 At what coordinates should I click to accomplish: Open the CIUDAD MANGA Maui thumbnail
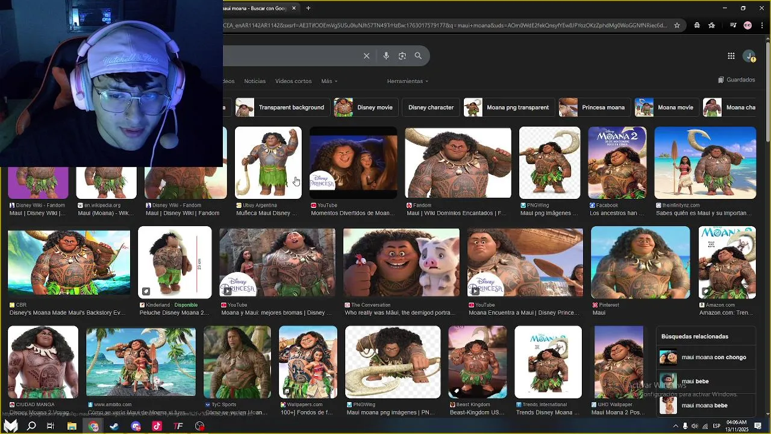point(43,362)
